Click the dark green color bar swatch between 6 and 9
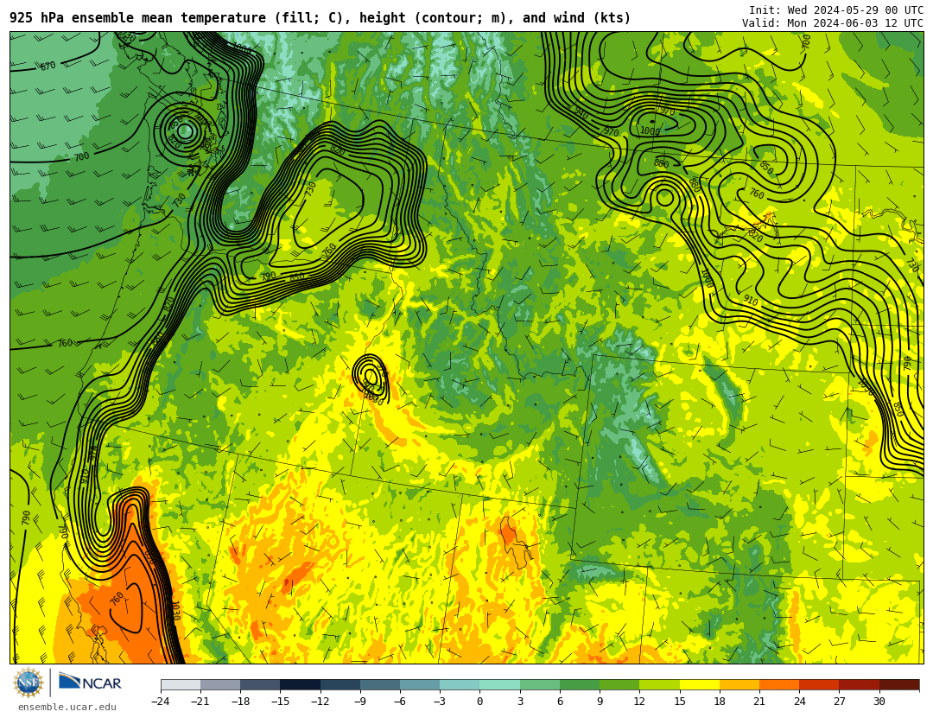Viewport: 933px width, 718px height. point(580,685)
